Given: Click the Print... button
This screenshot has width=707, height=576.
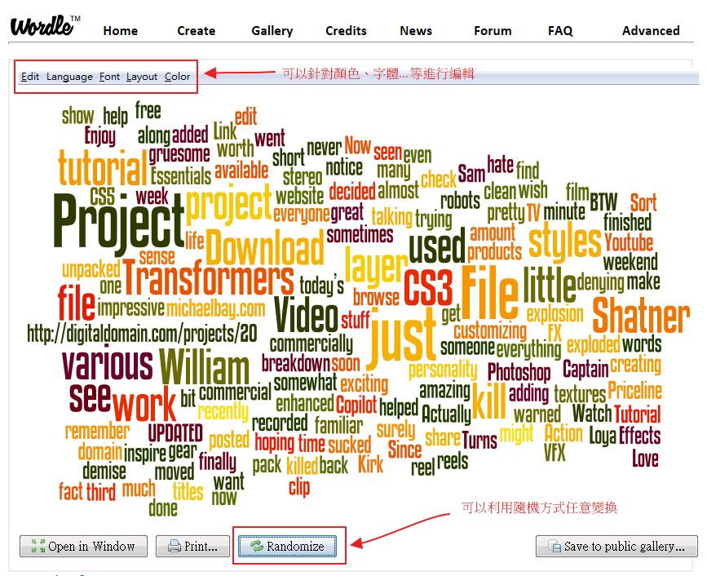Looking at the screenshot, I should click(192, 547).
